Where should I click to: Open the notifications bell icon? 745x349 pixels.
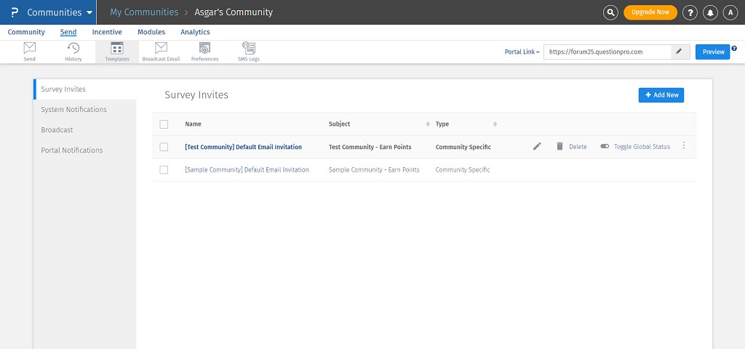click(710, 12)
